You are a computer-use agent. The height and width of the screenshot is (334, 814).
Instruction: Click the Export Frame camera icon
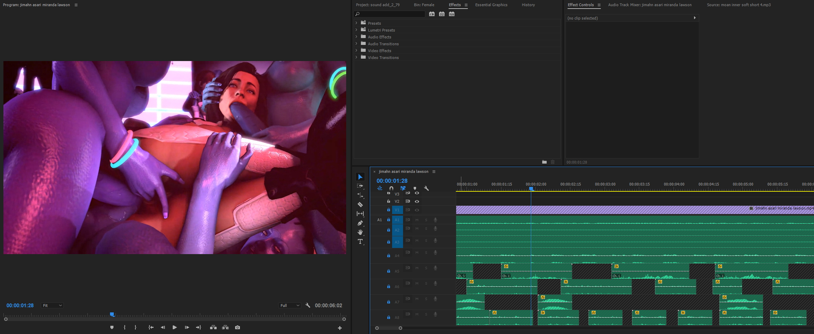238,327
